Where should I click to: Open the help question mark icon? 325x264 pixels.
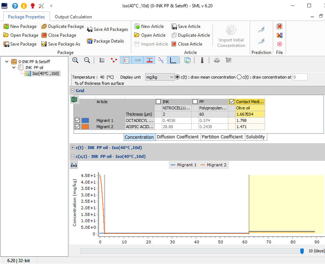(x=15, y=6)
